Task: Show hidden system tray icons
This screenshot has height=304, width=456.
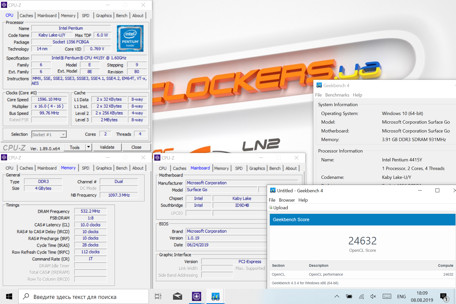Action: click(x=337, y=296)
